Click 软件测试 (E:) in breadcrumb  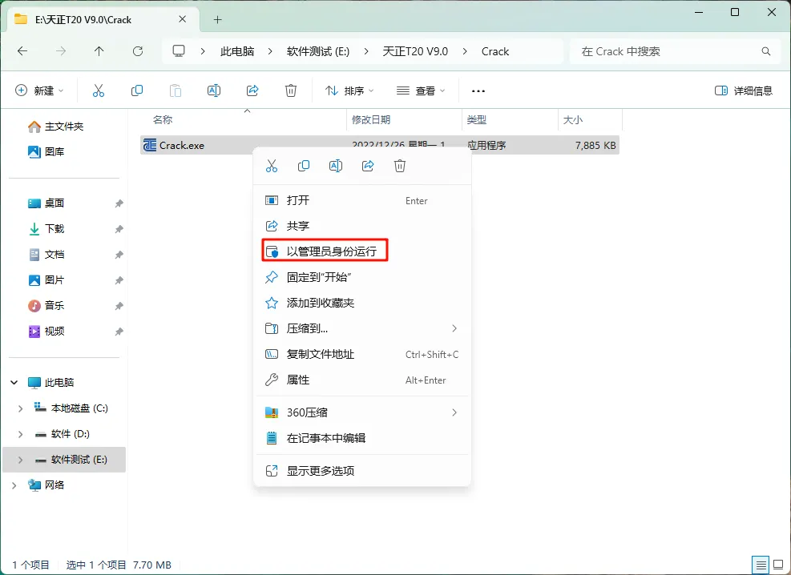(318, 51)
